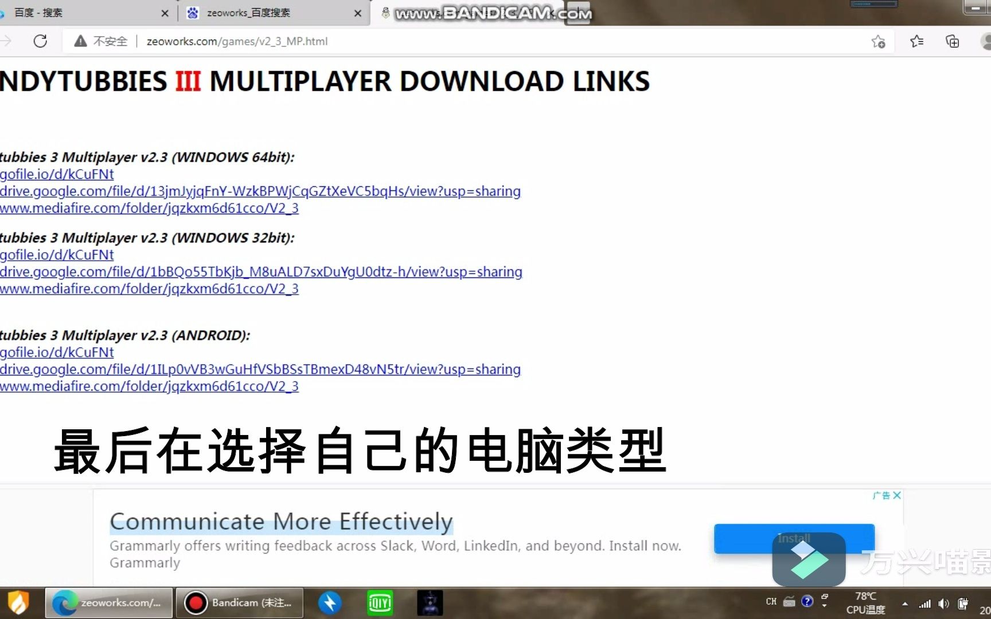Click the browser refresh icon
The width and height of the screenshot is (991, 619).
coord(40,41)
